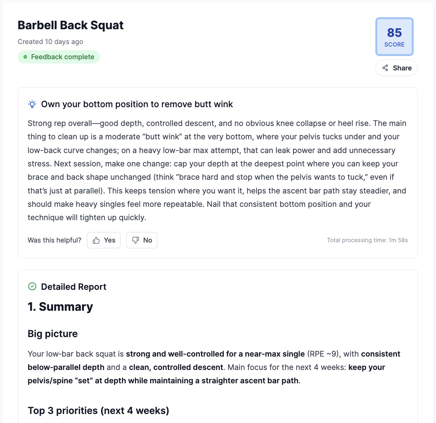The image size is (436, 423).
Task: Click the 85 score badge
Action: [394, 37]
